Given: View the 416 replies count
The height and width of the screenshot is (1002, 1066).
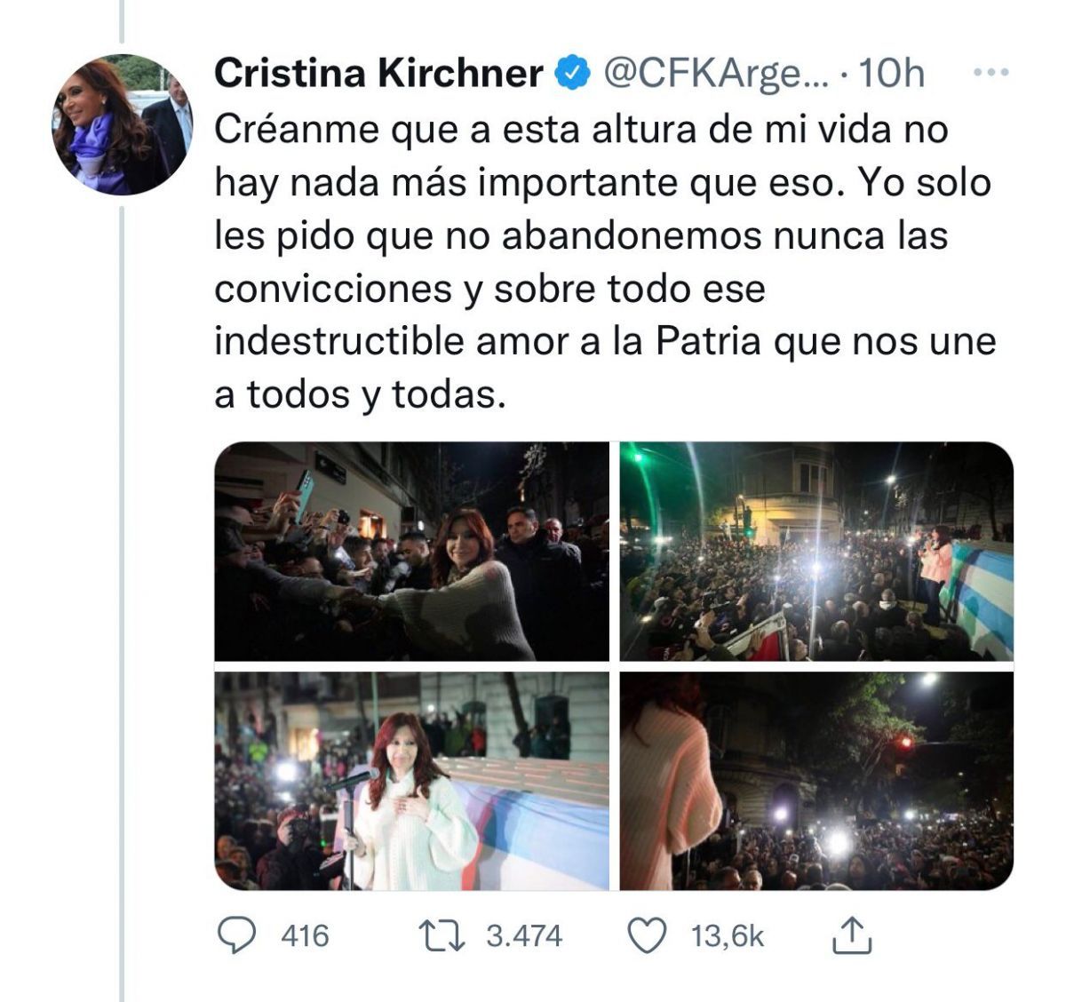Looking at the screenshot, I should point(305,936).
